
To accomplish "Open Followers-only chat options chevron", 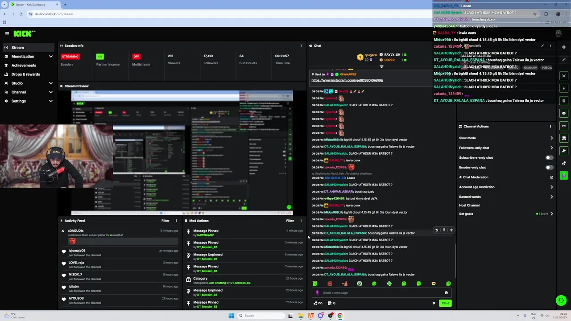I will (551, 148).
